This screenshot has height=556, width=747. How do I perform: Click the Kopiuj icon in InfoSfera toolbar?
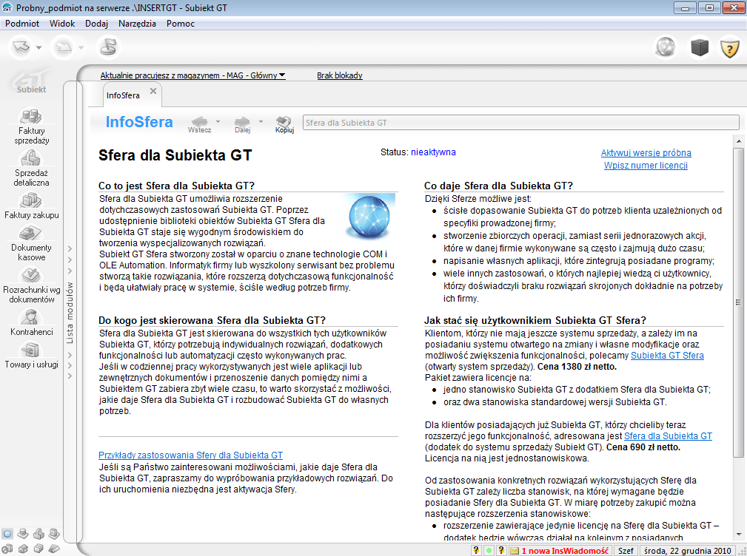284,123
